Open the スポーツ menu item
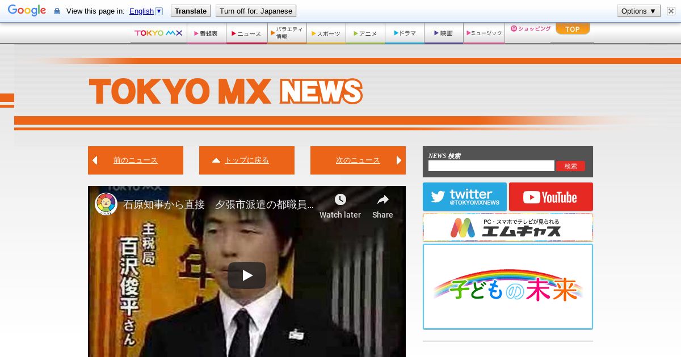 pyautogui.click(x=326, y=33)
